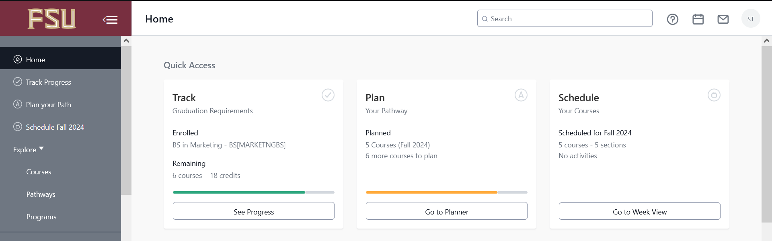Open the mail messages icon
Screen dimensions: 772x241
point(723,19)
